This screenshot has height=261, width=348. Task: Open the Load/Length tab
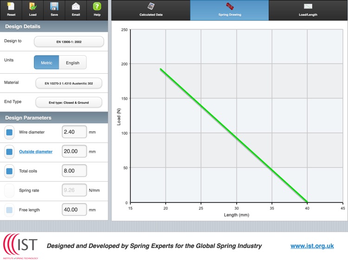click(308, 10)
